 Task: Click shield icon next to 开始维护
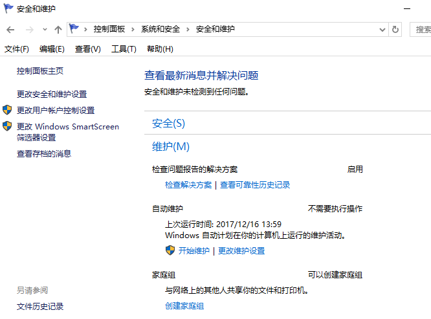pyautogui.click(x=170, y=250)
